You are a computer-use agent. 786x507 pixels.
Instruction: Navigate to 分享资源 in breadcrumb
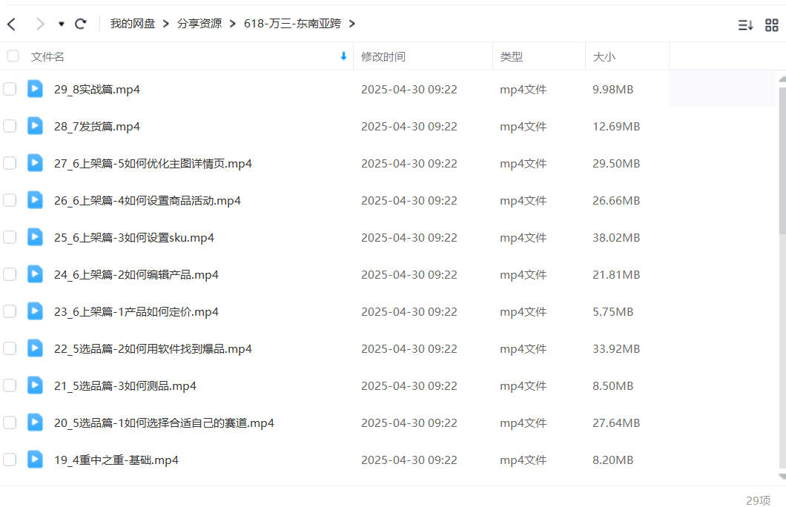pos(199,24)
